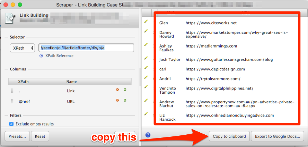The width and height of the screenshot is (308, 147).
Task: Select the Glen result cell
Action: coord(164,23)
